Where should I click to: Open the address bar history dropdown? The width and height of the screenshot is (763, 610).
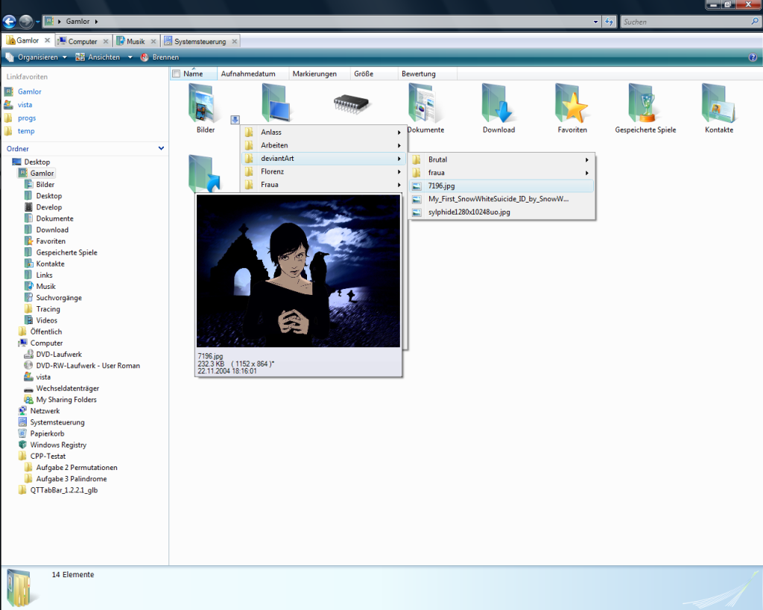click(x=595, y=22)
